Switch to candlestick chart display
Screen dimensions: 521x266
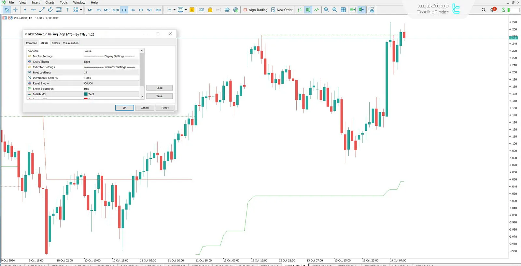pos(308,10)
